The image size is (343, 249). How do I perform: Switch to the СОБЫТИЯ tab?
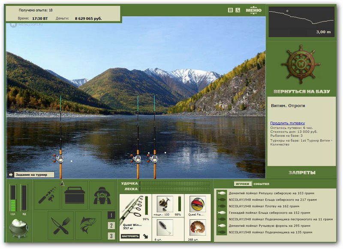click(261, 184)
